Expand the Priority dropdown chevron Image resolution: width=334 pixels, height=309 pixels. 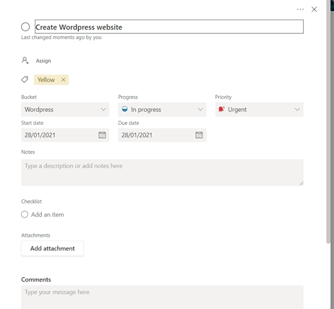pos(297,110)
